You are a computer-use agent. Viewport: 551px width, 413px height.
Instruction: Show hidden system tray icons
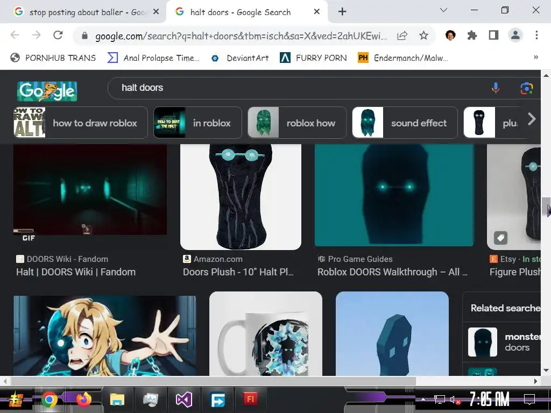click(423, 400)
